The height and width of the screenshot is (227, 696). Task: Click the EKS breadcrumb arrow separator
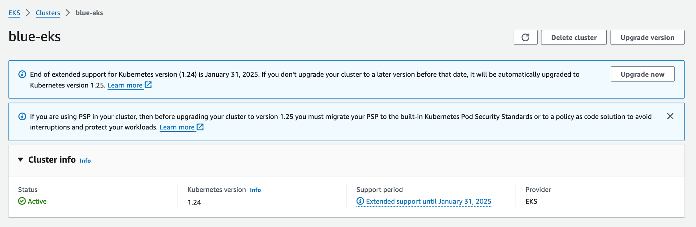(27, 13)
